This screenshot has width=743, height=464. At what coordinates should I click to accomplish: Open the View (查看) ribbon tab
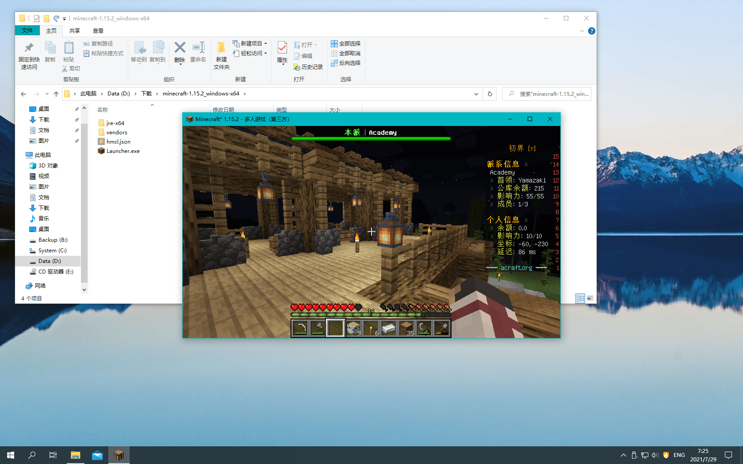tap(98, 31)
